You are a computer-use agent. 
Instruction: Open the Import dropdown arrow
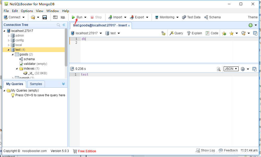click(x=125, y=17)
